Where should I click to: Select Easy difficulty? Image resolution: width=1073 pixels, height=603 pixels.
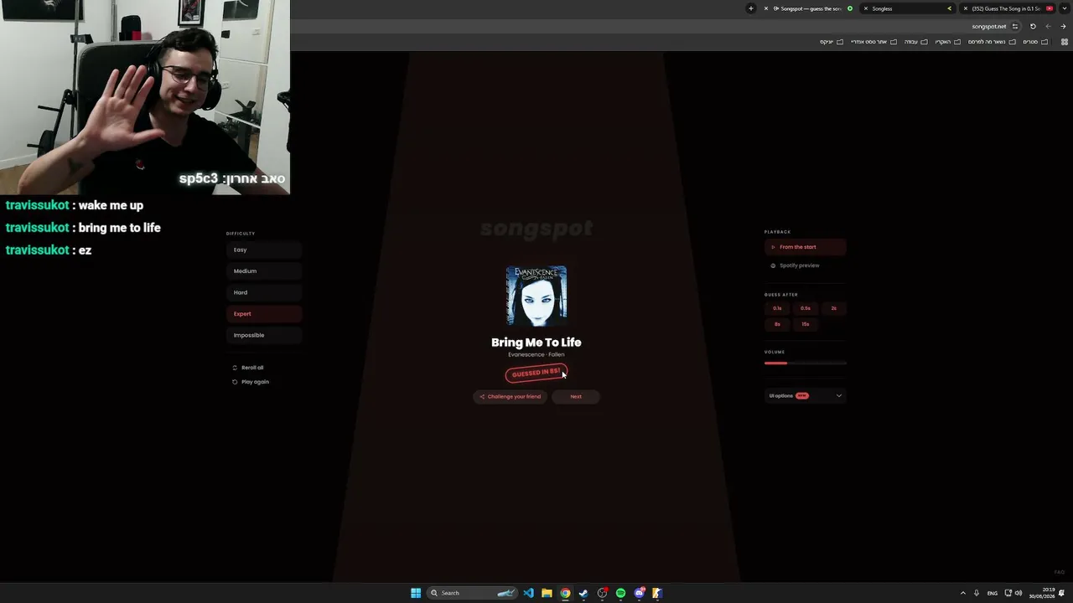pos(264,250)
